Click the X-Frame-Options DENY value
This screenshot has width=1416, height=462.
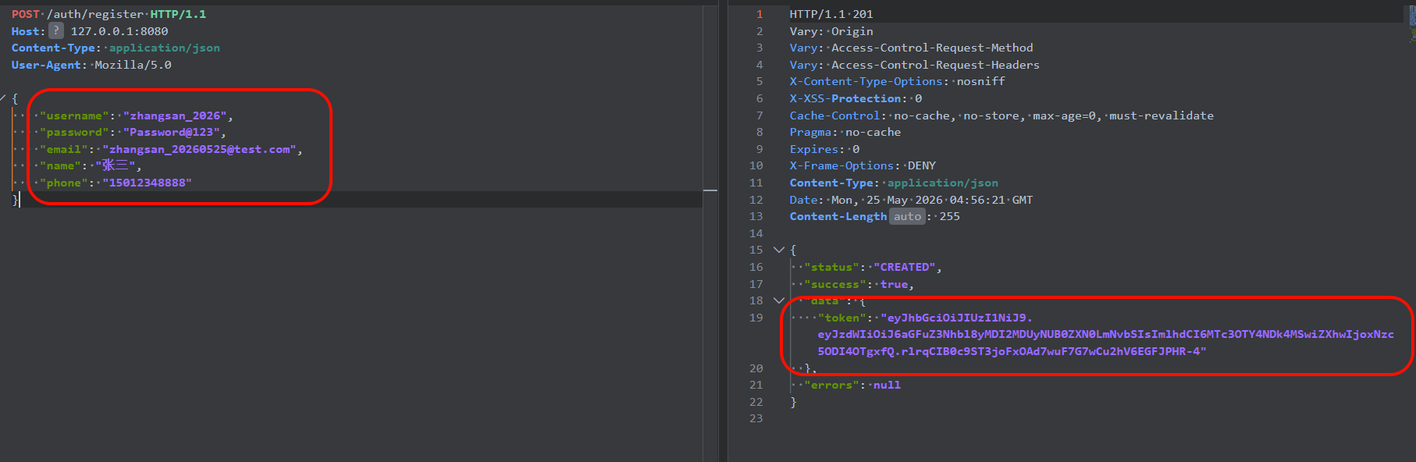[x=921, y=165]
